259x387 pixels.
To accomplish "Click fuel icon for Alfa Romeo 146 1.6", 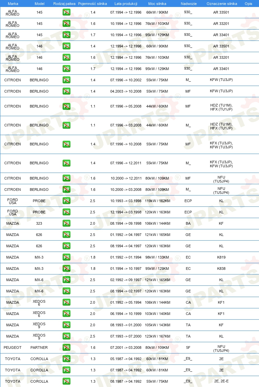I will click(x=67, y=57).
